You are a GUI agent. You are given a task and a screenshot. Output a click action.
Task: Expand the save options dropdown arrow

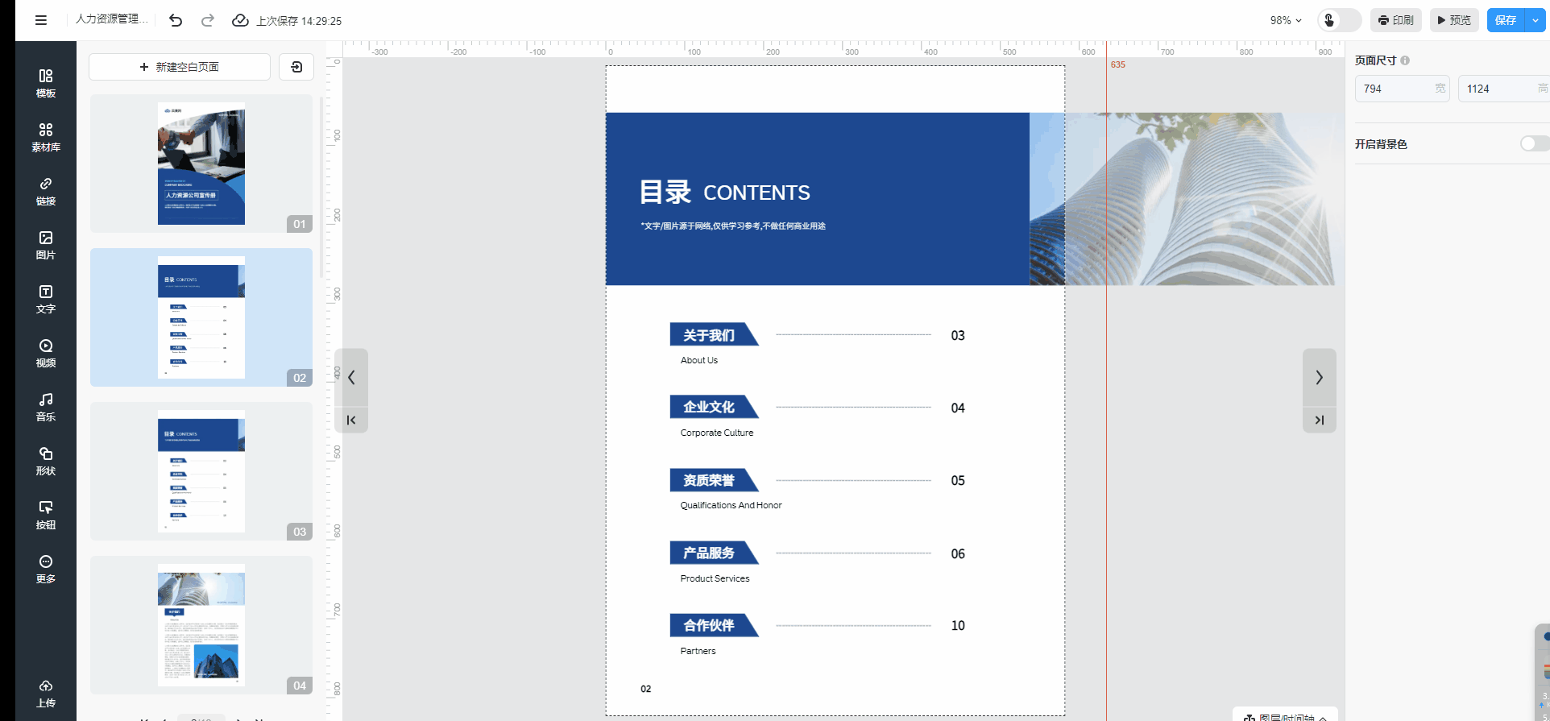coord(1535,20)
